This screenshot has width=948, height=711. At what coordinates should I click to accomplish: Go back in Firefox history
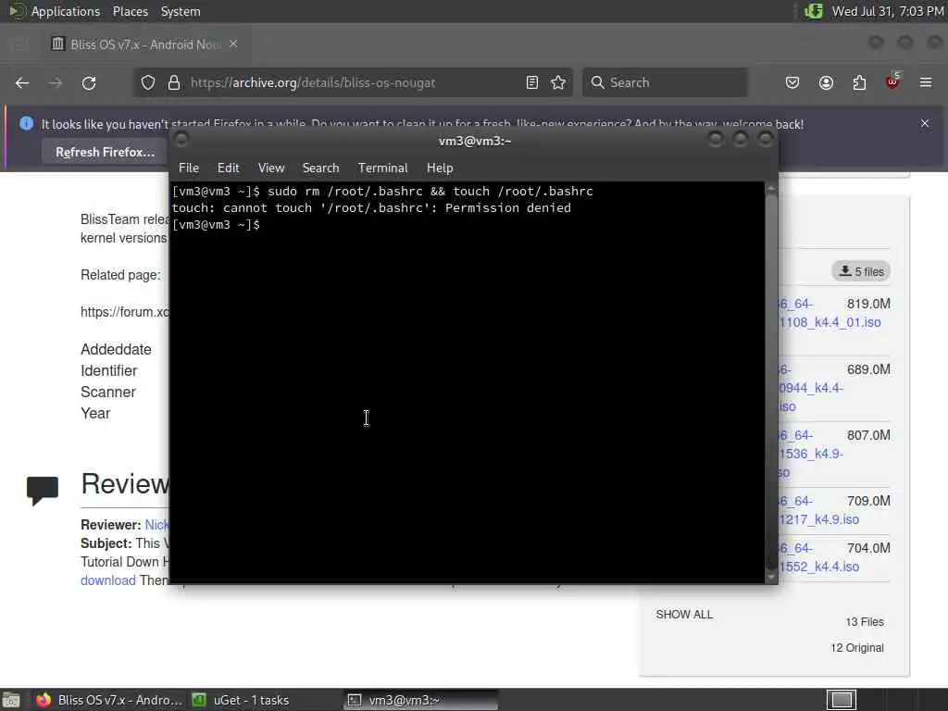22,82
